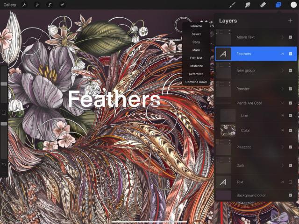Choose Edit Text from layer menu
Viewport: 299px width, 224px height.
pos(196,58)
